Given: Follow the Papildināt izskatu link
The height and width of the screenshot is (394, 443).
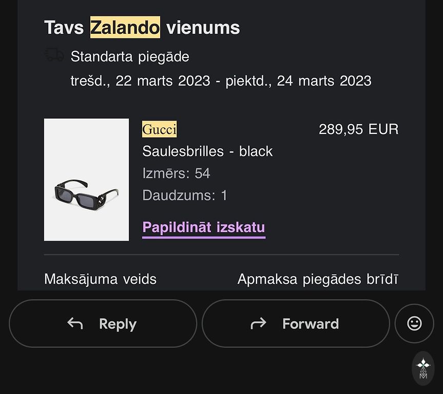Looking at the screenshot, I should click(203, 227).
